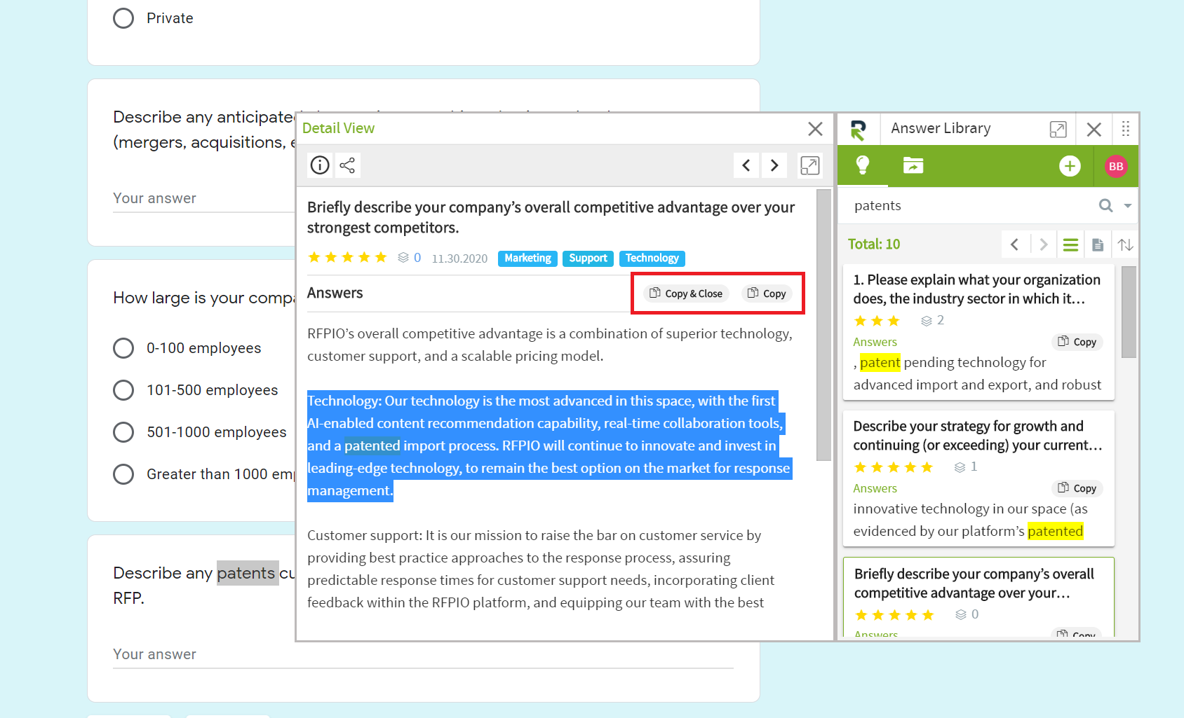Go to previous answer in Detail View
1184x718 pixels.
pos(746,165)
